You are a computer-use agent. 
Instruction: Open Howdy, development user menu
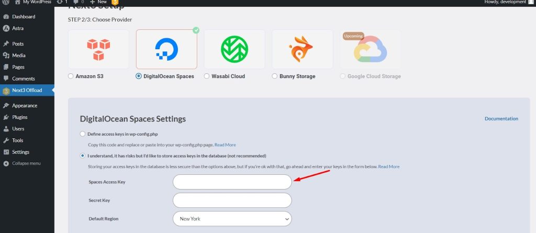point(508,2)
